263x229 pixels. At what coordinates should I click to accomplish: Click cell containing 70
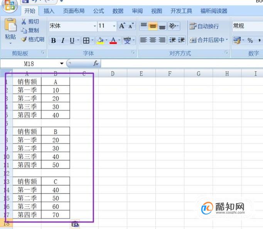(56, 215)
